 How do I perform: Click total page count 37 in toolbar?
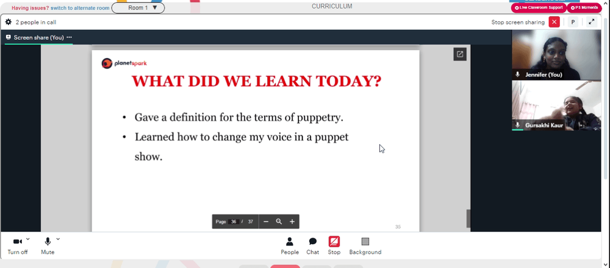pos(251,222)
